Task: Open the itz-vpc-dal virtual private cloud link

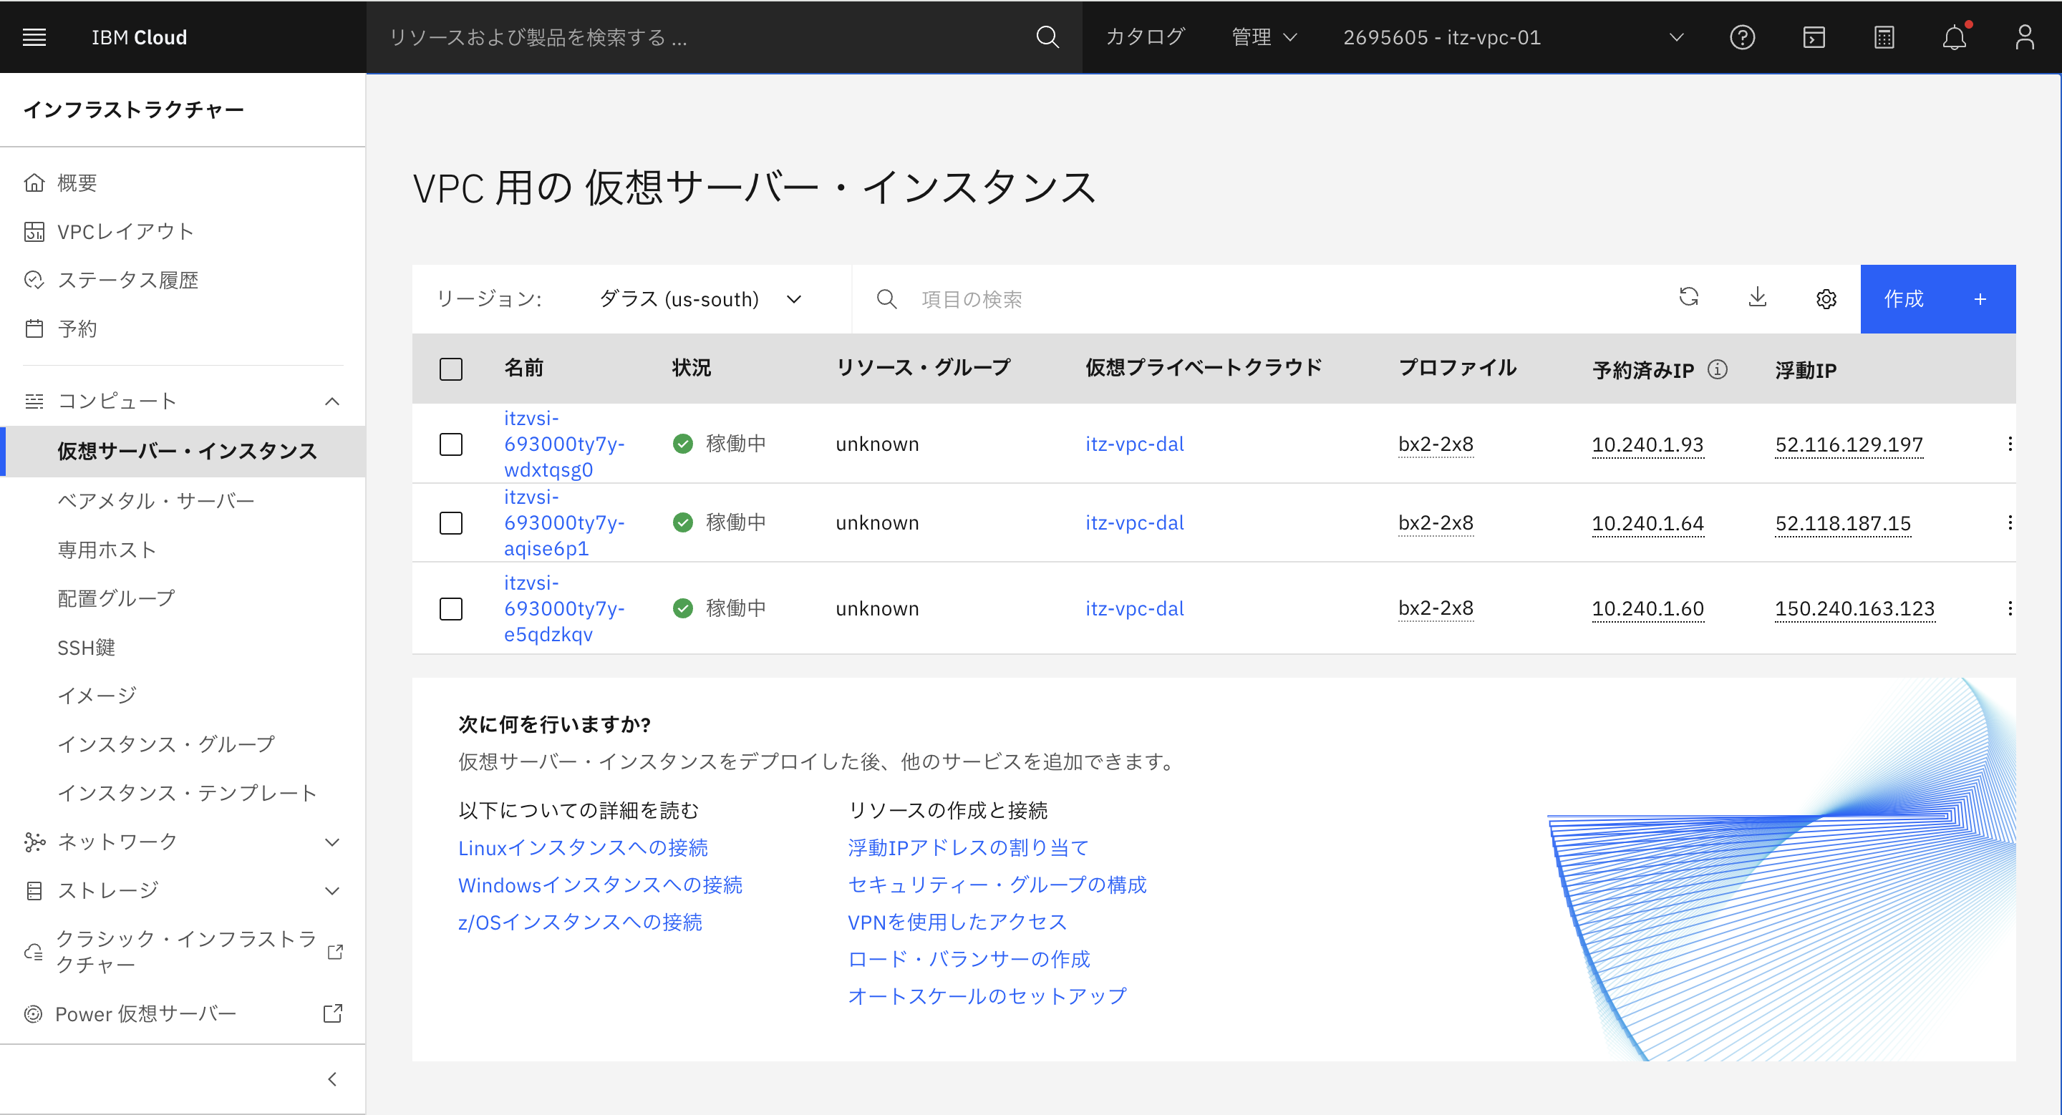Action: click(1134, 444)
